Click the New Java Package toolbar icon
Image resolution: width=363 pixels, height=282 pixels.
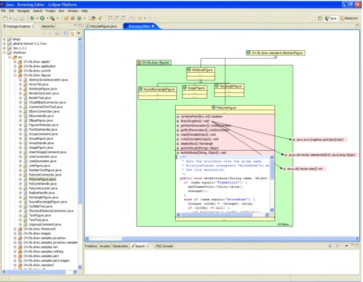click(73, 18)
